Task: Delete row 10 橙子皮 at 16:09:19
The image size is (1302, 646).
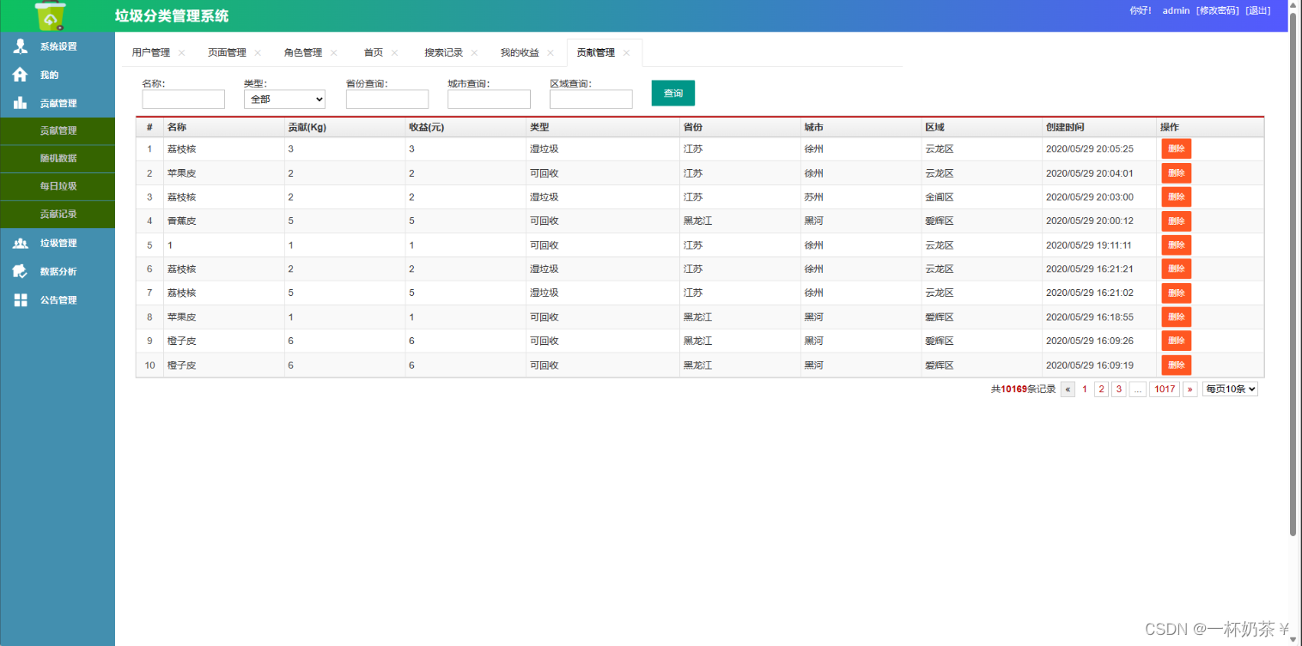Action: [1177, 365]
